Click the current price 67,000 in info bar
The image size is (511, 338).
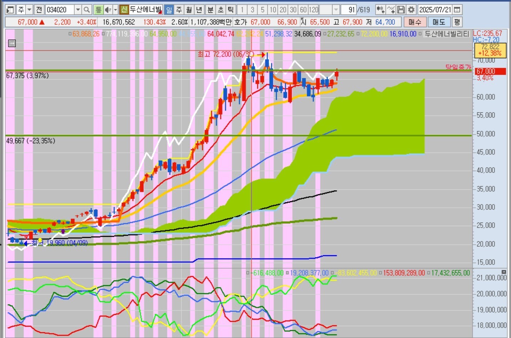[27, 22]
